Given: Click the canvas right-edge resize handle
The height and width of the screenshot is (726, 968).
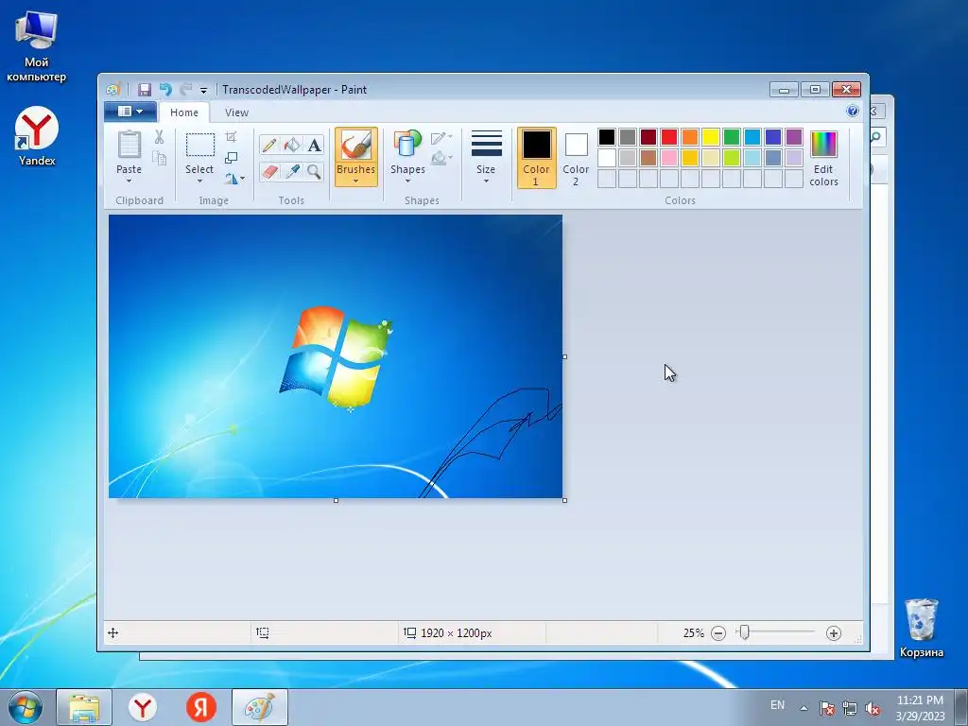Looking at the screenshot, I should pos(565,356).
